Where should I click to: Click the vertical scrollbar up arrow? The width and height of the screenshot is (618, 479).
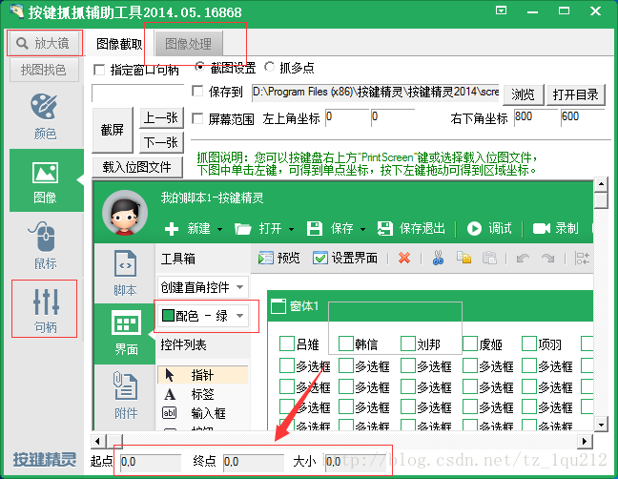[601, 184]
